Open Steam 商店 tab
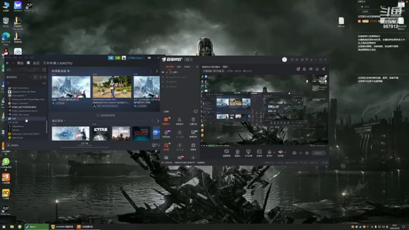The image size is (409, 230). [20, 63]
